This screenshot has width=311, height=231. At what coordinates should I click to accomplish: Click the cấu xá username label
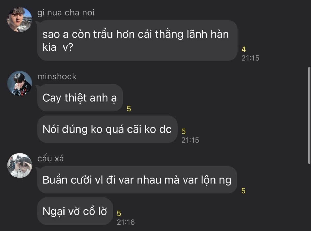point(51,158)
